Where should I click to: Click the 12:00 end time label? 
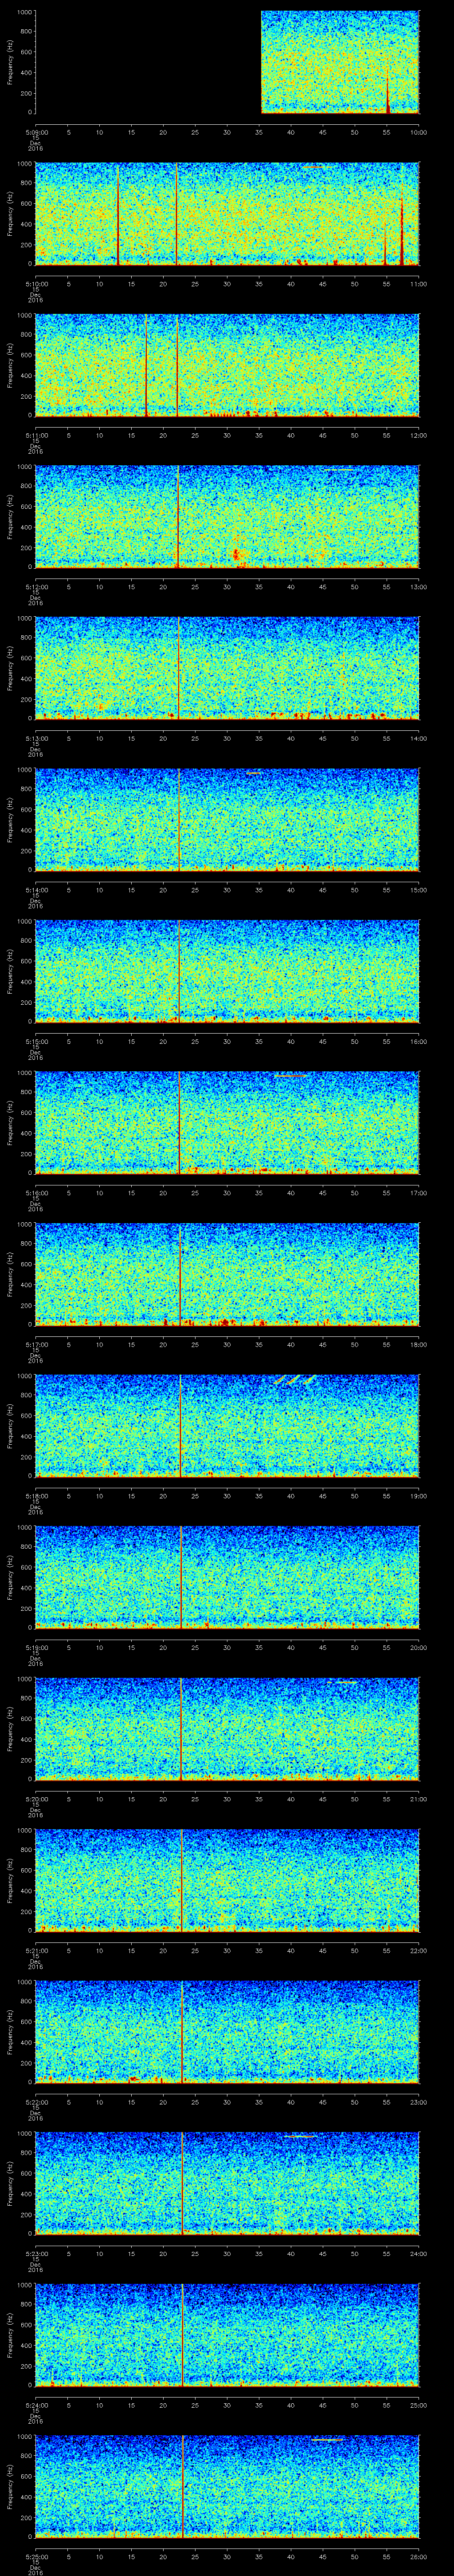click(x=418, y=435)
